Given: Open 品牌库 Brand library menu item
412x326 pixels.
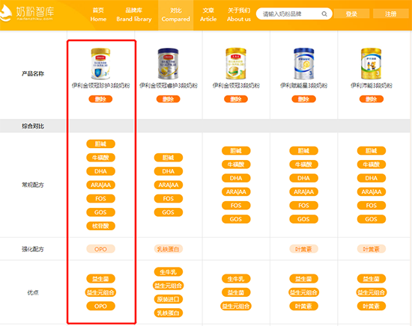Looking at the screenshot, I should tap(134, 15).
